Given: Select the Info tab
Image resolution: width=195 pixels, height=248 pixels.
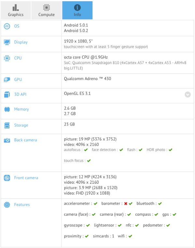Looking at the screenshot, I should [x=77, y=10].
